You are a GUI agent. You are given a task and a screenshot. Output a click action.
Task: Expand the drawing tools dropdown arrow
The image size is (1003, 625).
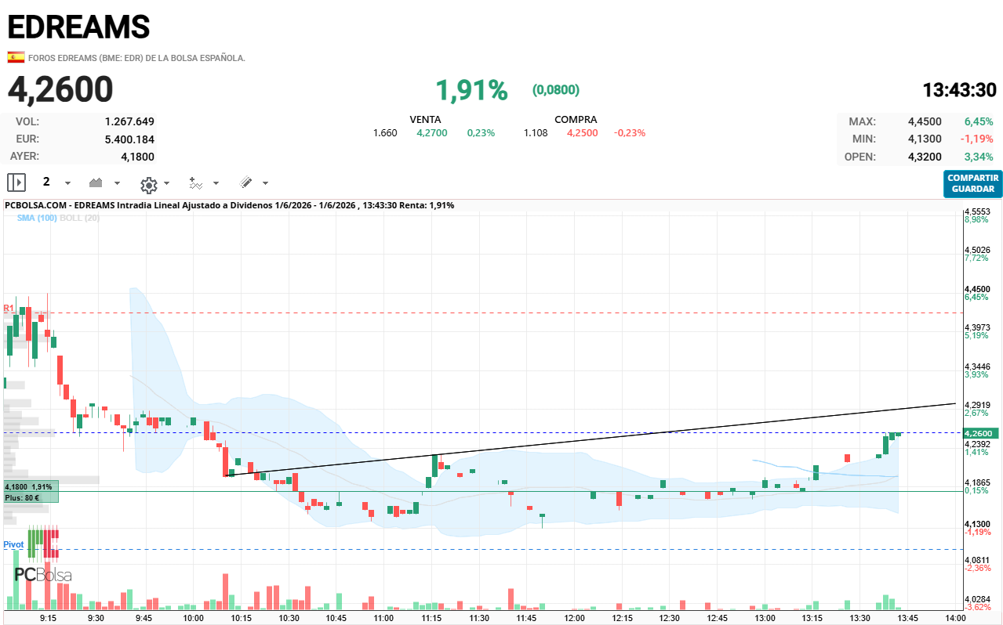click(x=265, y=183)
